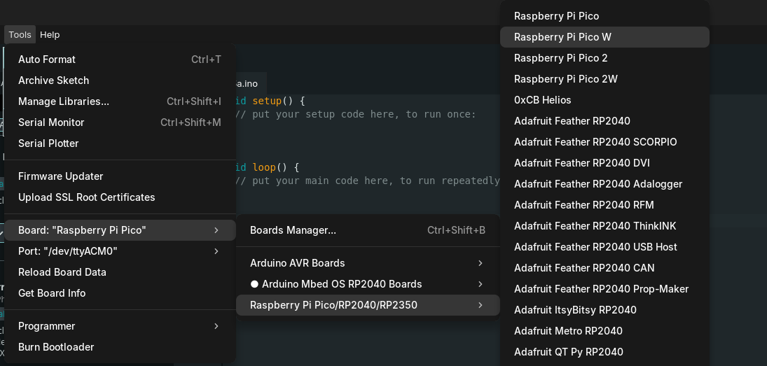
Task: Click the setup() function line in editor
Action: (x=270, y=101)
